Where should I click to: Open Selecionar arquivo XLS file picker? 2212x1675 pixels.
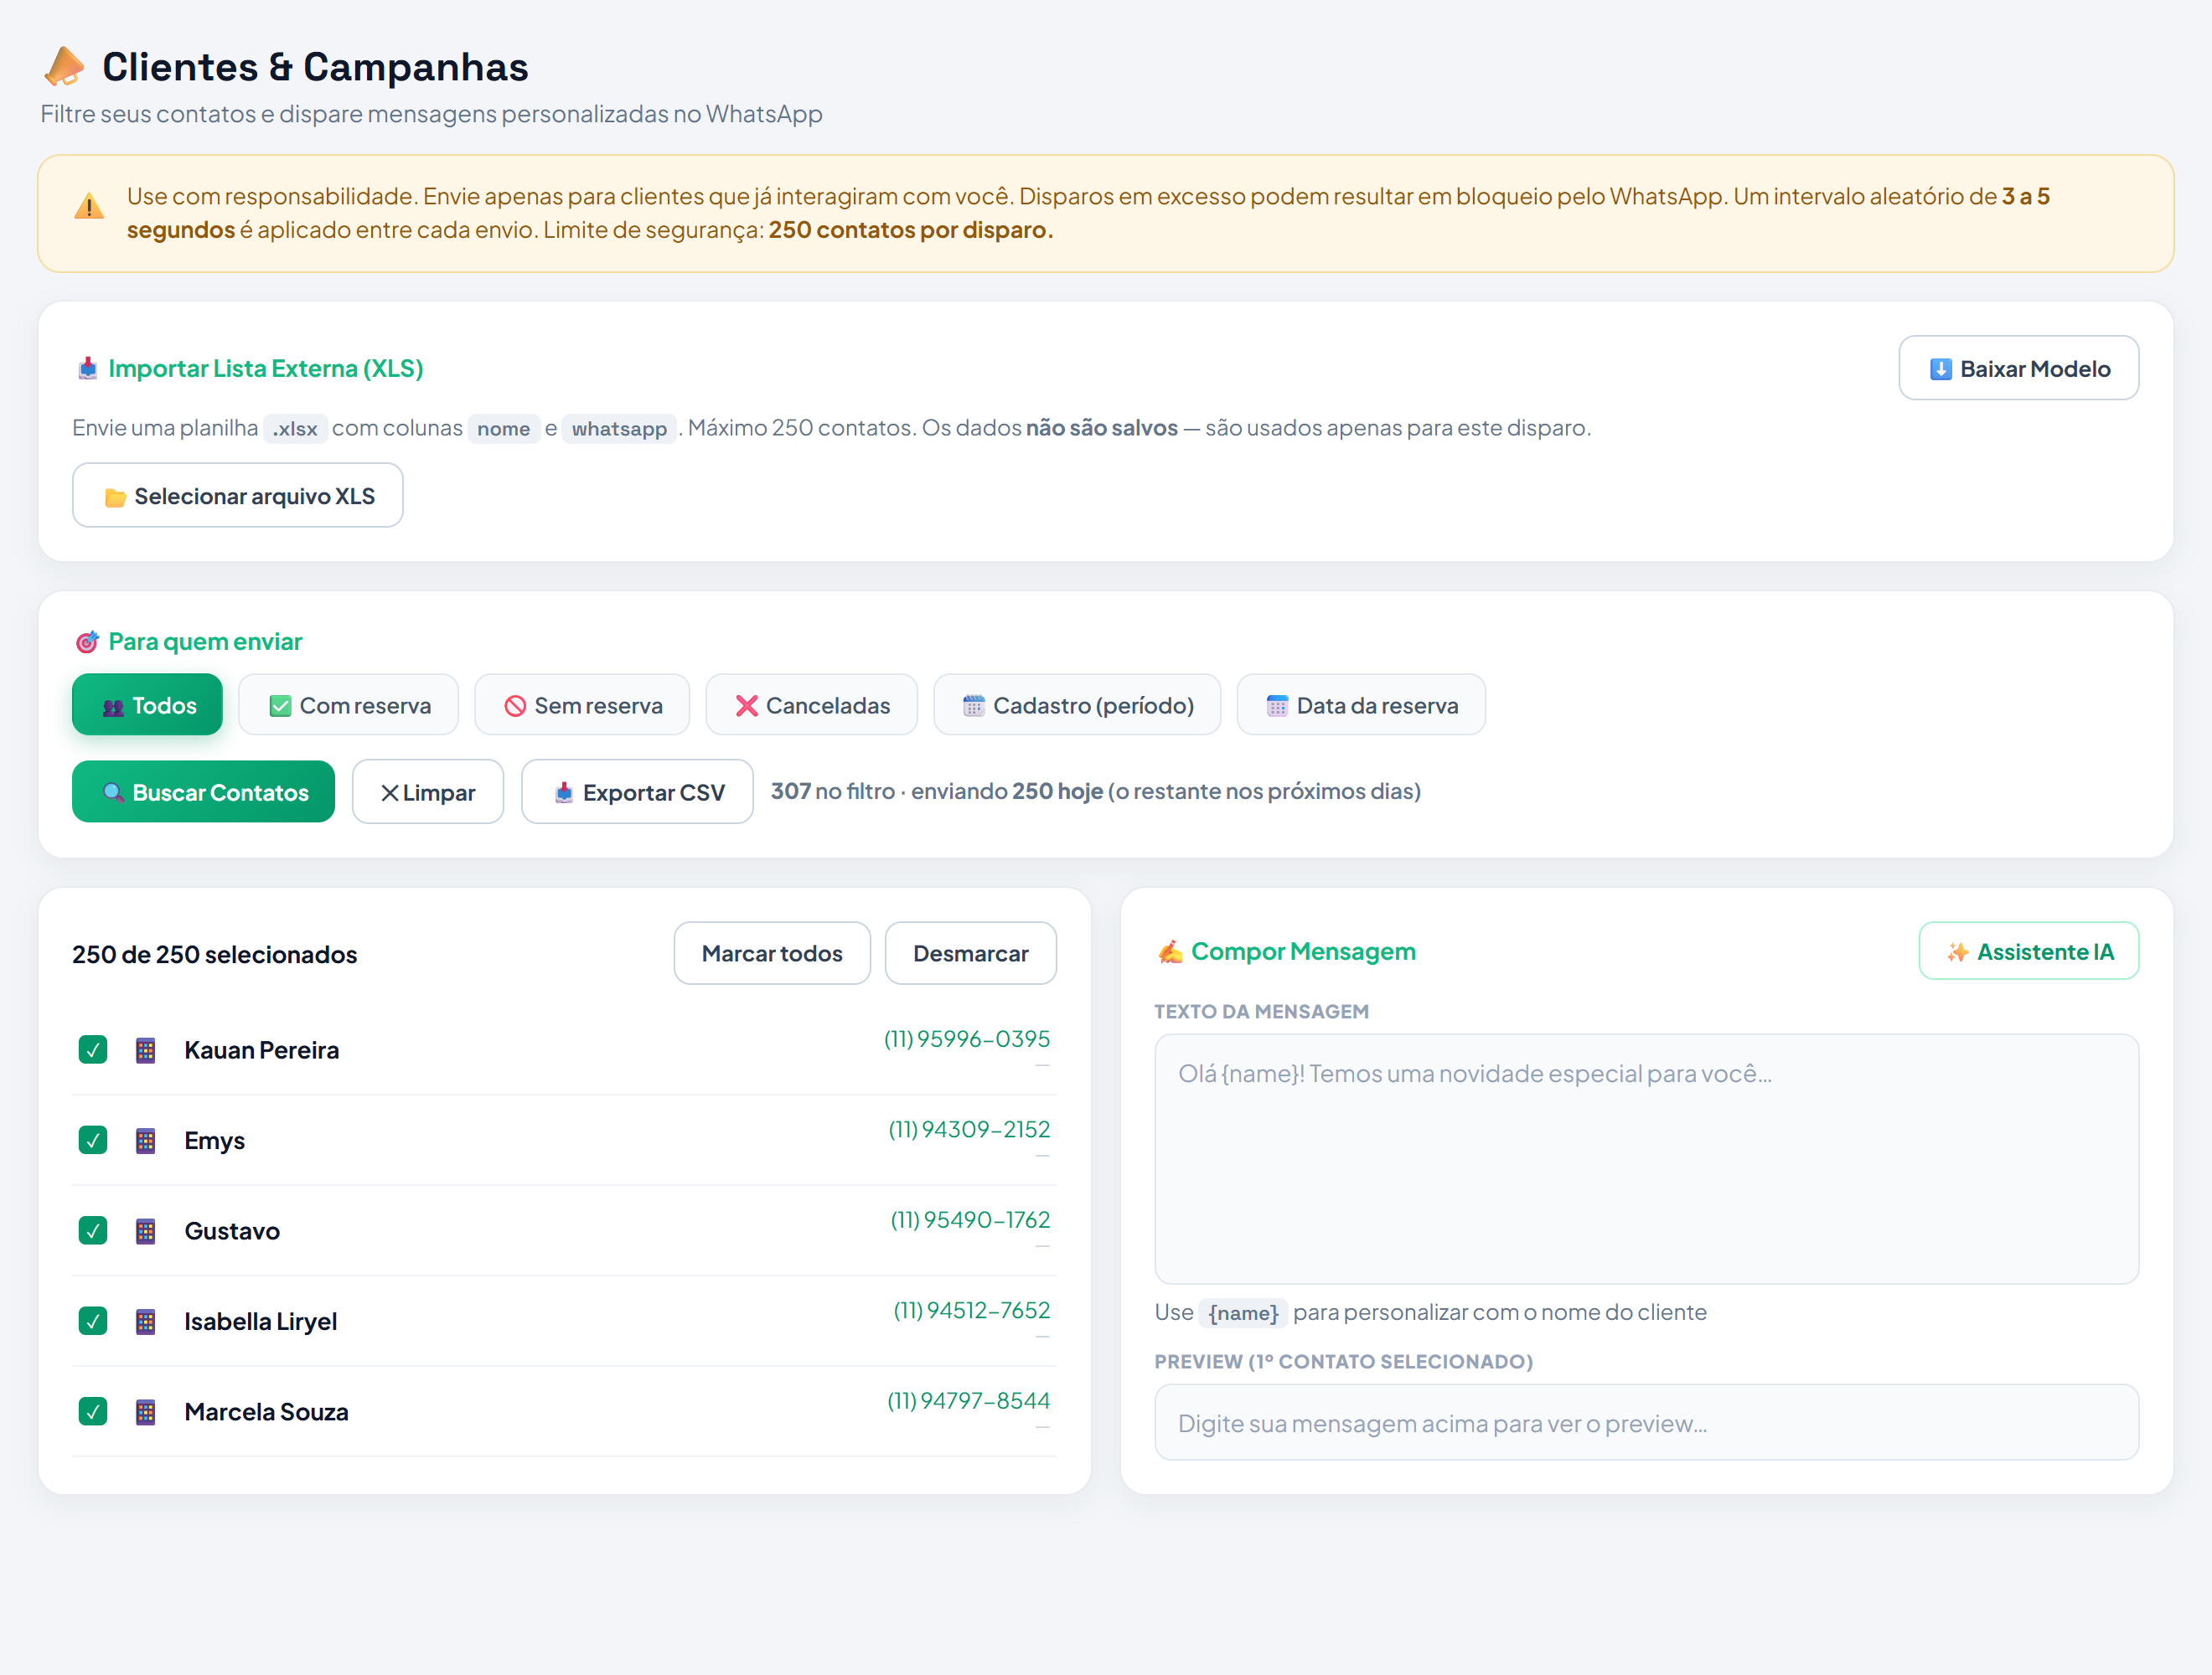pos(238,495)
